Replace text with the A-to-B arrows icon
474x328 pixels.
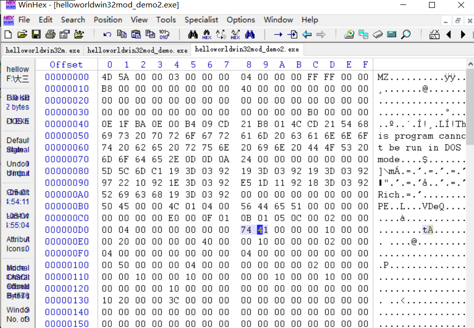[221, 35]
